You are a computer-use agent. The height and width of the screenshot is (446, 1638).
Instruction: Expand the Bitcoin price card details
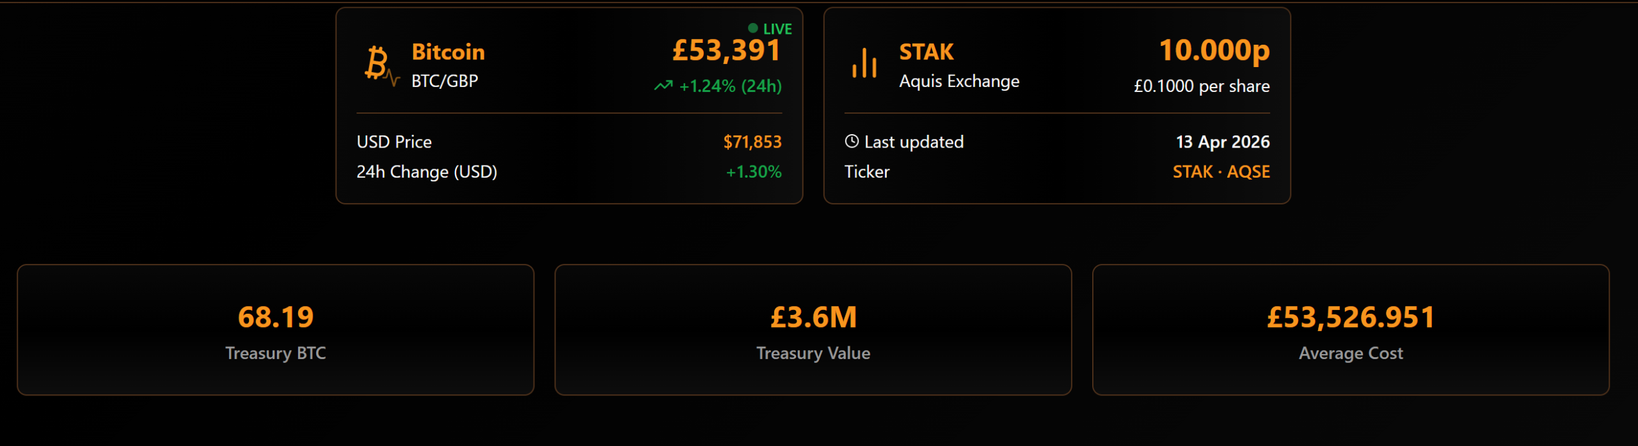point(569,105)
